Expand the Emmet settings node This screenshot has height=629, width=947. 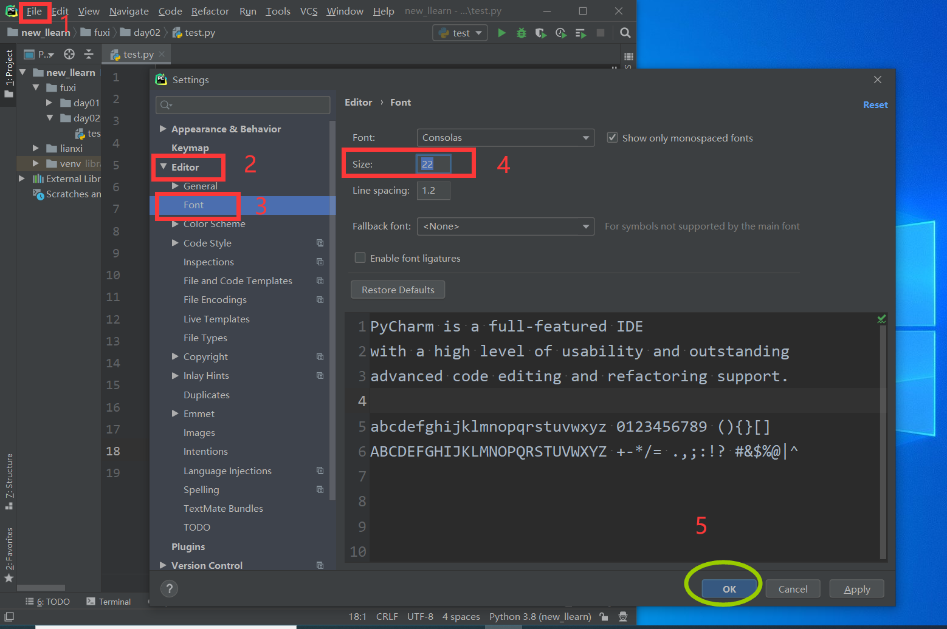(x=175, y=413)
